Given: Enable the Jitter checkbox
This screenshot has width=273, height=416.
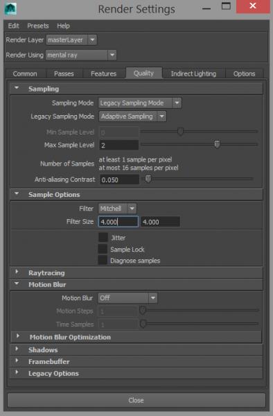Looking at the screenshot, I should [103, 237].
